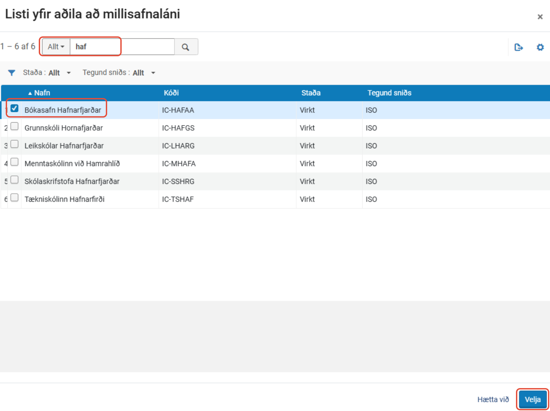Viewport: 550px width, 411px height.
Task: Click the Velja button
Action: coord(532,400)
